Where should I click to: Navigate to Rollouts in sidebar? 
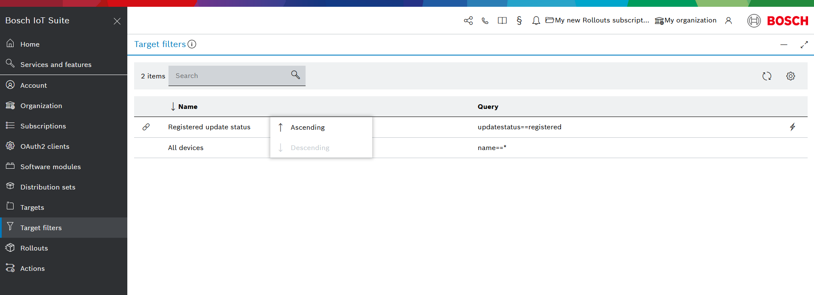[34, 248]
